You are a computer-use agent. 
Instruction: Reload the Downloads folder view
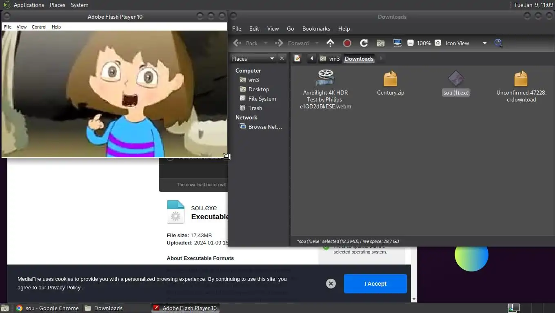364,43
